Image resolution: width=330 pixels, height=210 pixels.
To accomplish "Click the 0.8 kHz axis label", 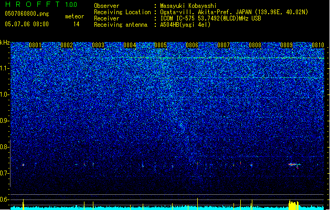I will tap(4, 147).
